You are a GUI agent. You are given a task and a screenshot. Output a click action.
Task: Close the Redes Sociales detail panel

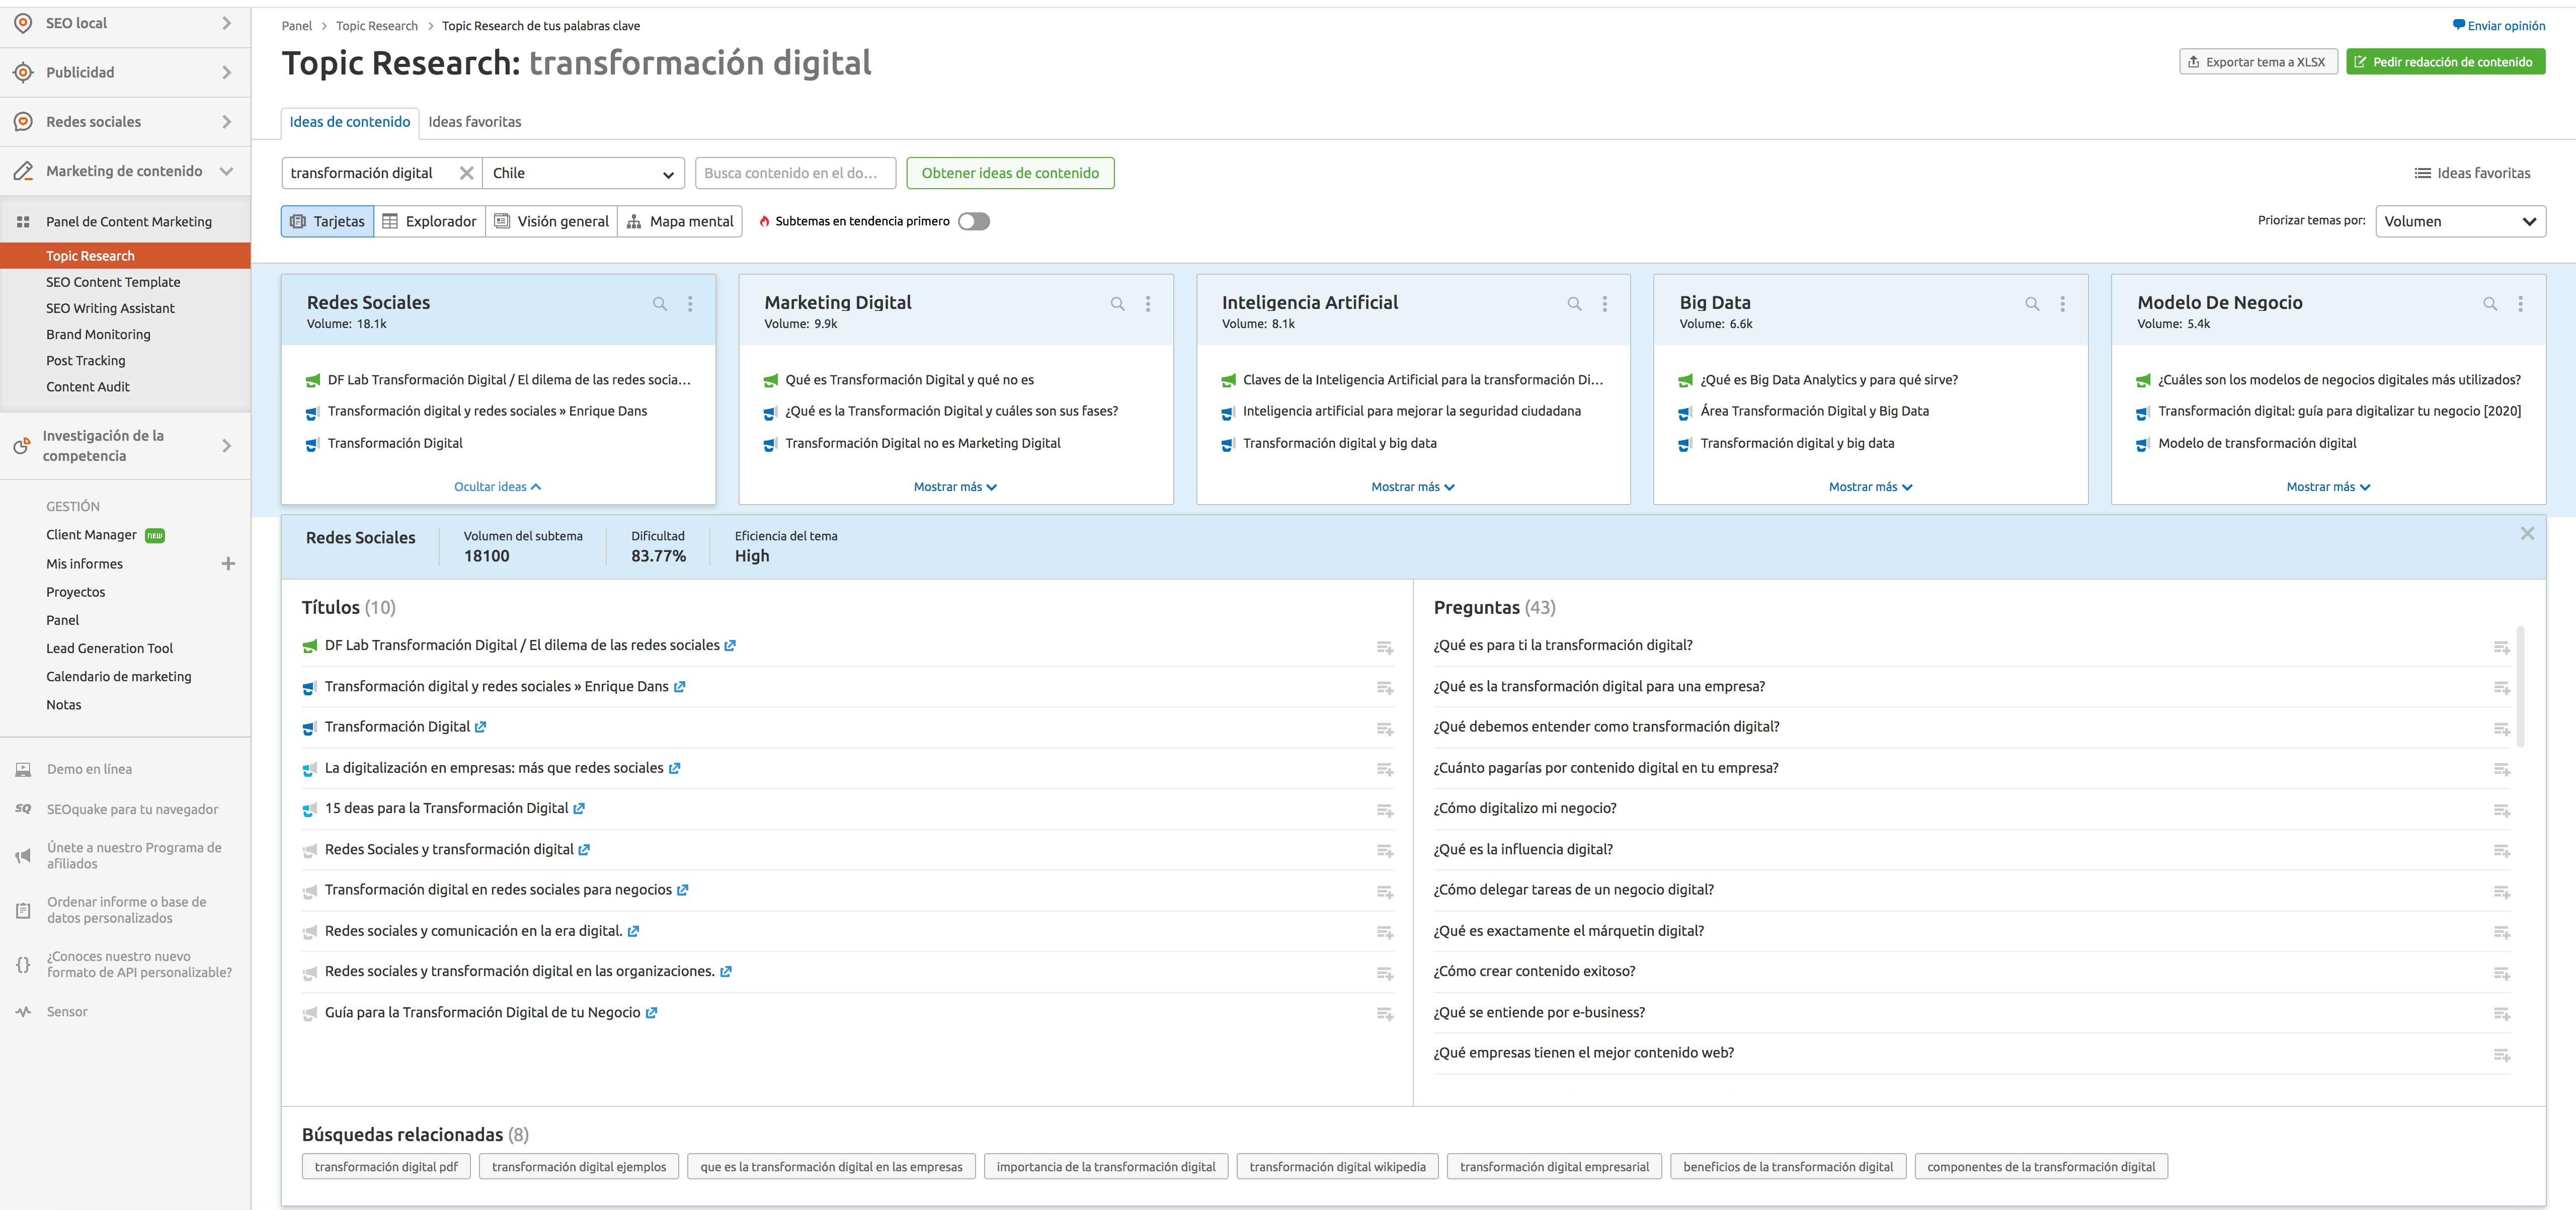[x=2527, y=534]
